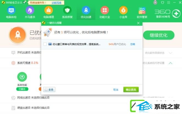
Task: Select the 优化加速 rocket icon
Action: click(86, 10)
